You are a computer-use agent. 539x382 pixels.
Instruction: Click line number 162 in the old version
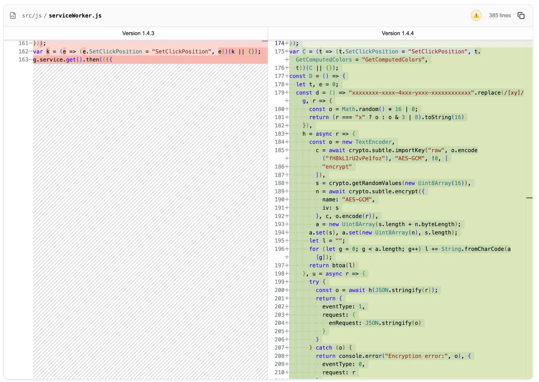point(23,51)
